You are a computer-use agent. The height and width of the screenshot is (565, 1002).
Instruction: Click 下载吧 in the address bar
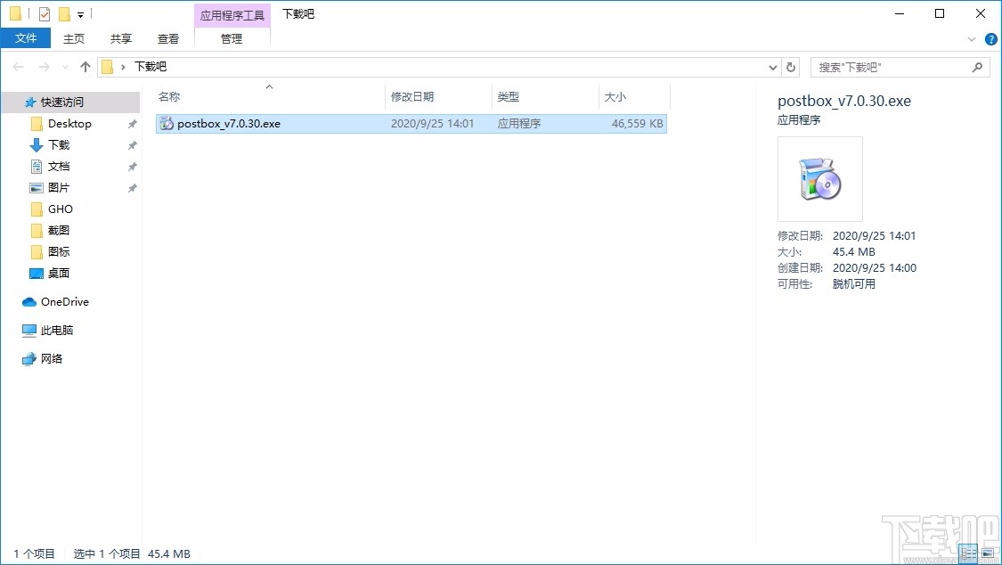(151, 67)
